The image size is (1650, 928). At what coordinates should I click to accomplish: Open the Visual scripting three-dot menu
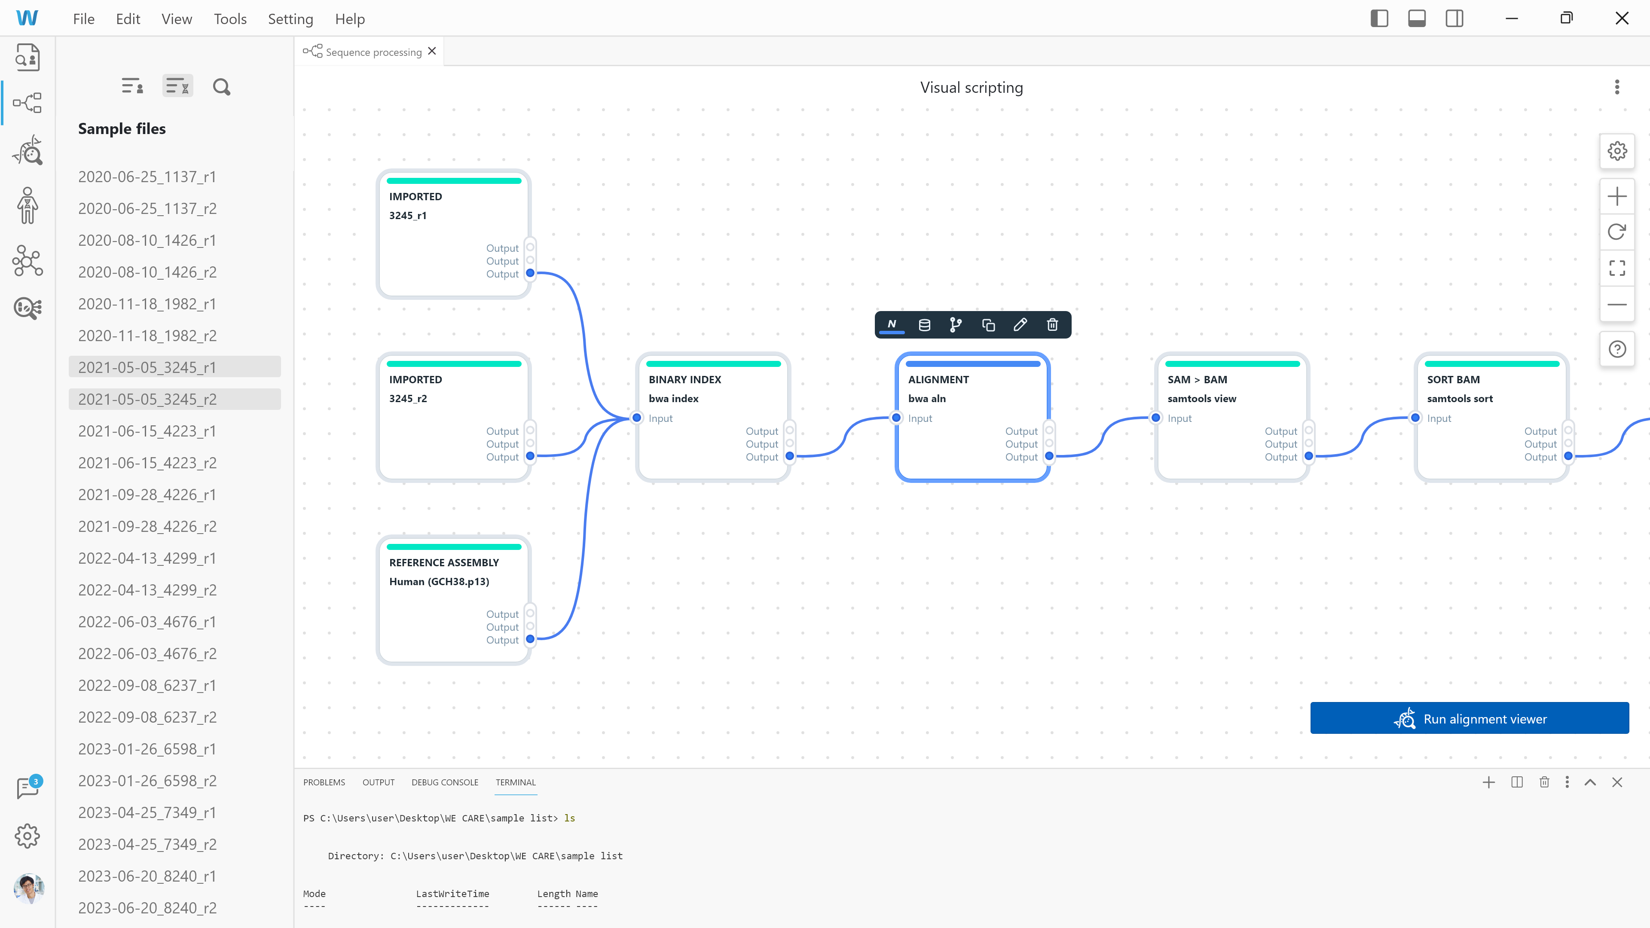point(1616,87)
